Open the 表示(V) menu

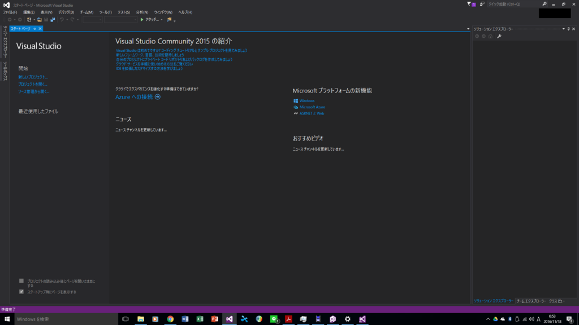pyautogui.click(x=46, y=12)
